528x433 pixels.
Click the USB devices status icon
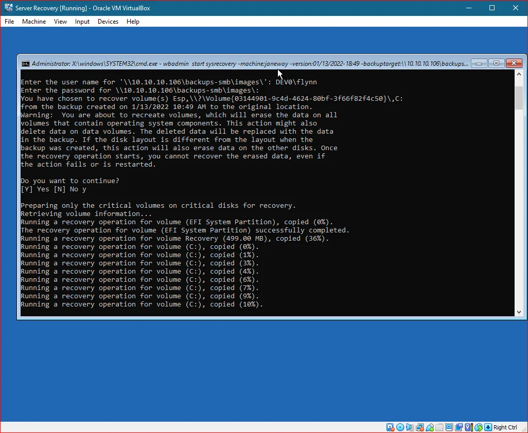pyautogui.click(x=429, y=427)
